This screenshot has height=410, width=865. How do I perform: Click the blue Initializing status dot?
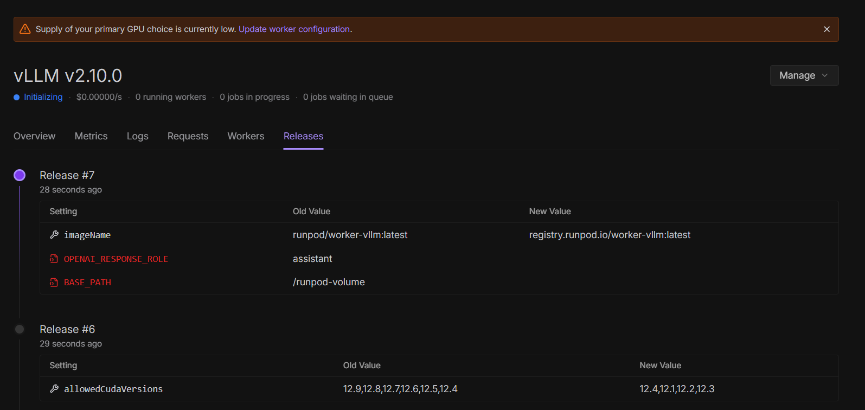coord(17,97)
